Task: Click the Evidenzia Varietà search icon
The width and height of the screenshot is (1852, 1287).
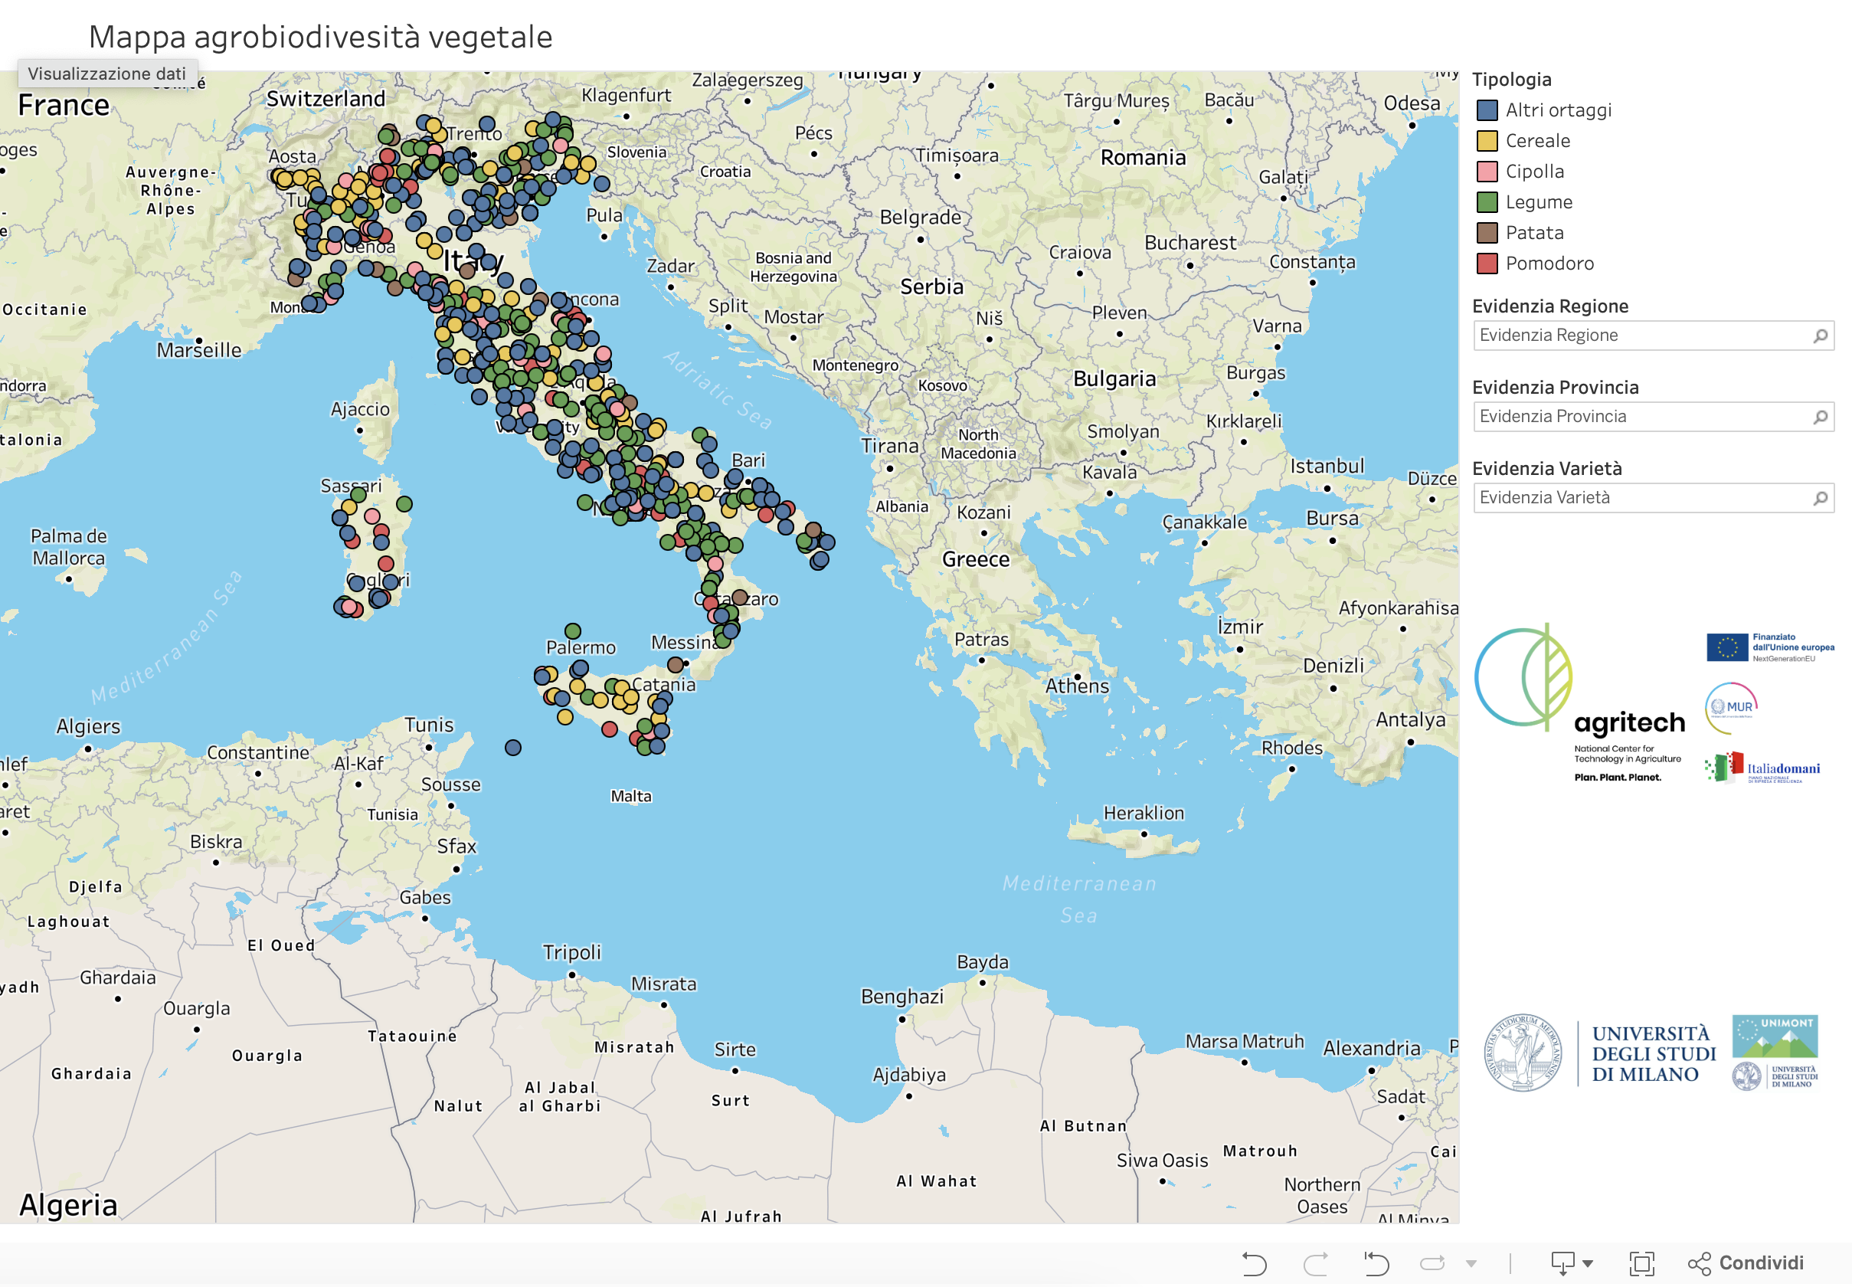Action: click(1820, 499)
